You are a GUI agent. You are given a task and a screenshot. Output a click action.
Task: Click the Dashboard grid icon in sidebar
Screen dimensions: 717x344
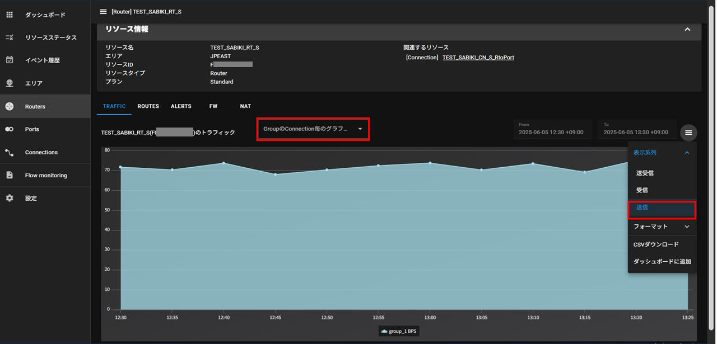(x=10, y=15)
